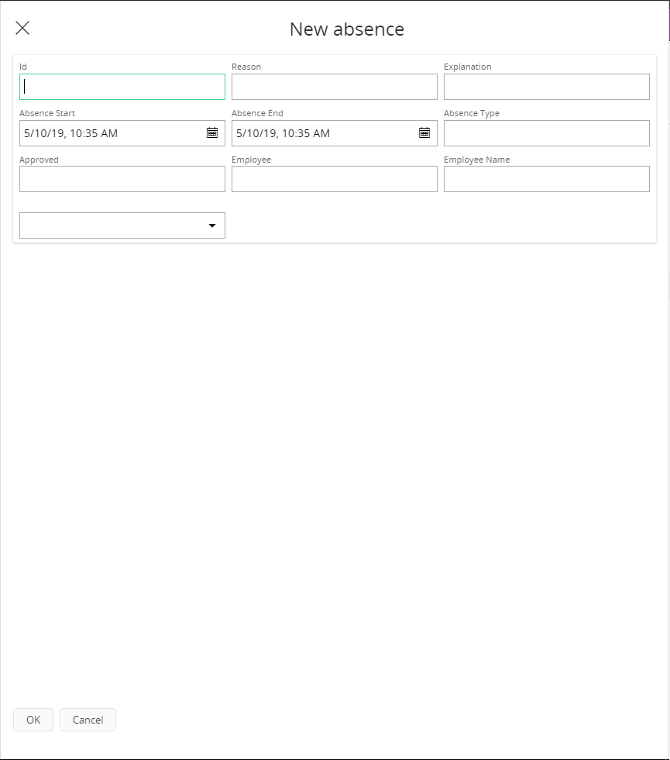Select the Explanation input field
This screenshot has height=760, width=670.
point(546,87)
